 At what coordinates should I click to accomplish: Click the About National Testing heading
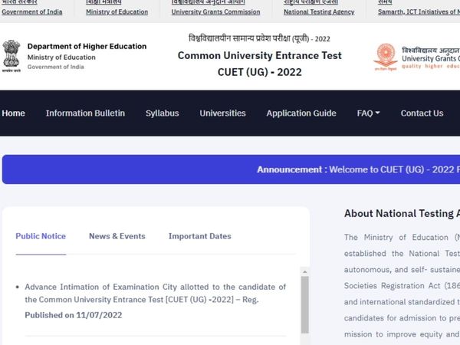(x=402, y=213)
